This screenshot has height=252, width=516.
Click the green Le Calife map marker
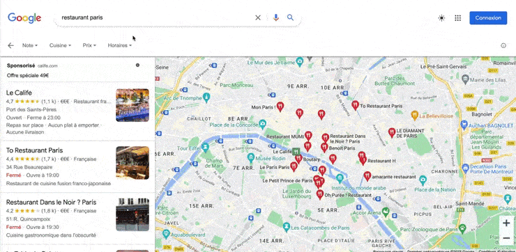click(x=296, y=152)
